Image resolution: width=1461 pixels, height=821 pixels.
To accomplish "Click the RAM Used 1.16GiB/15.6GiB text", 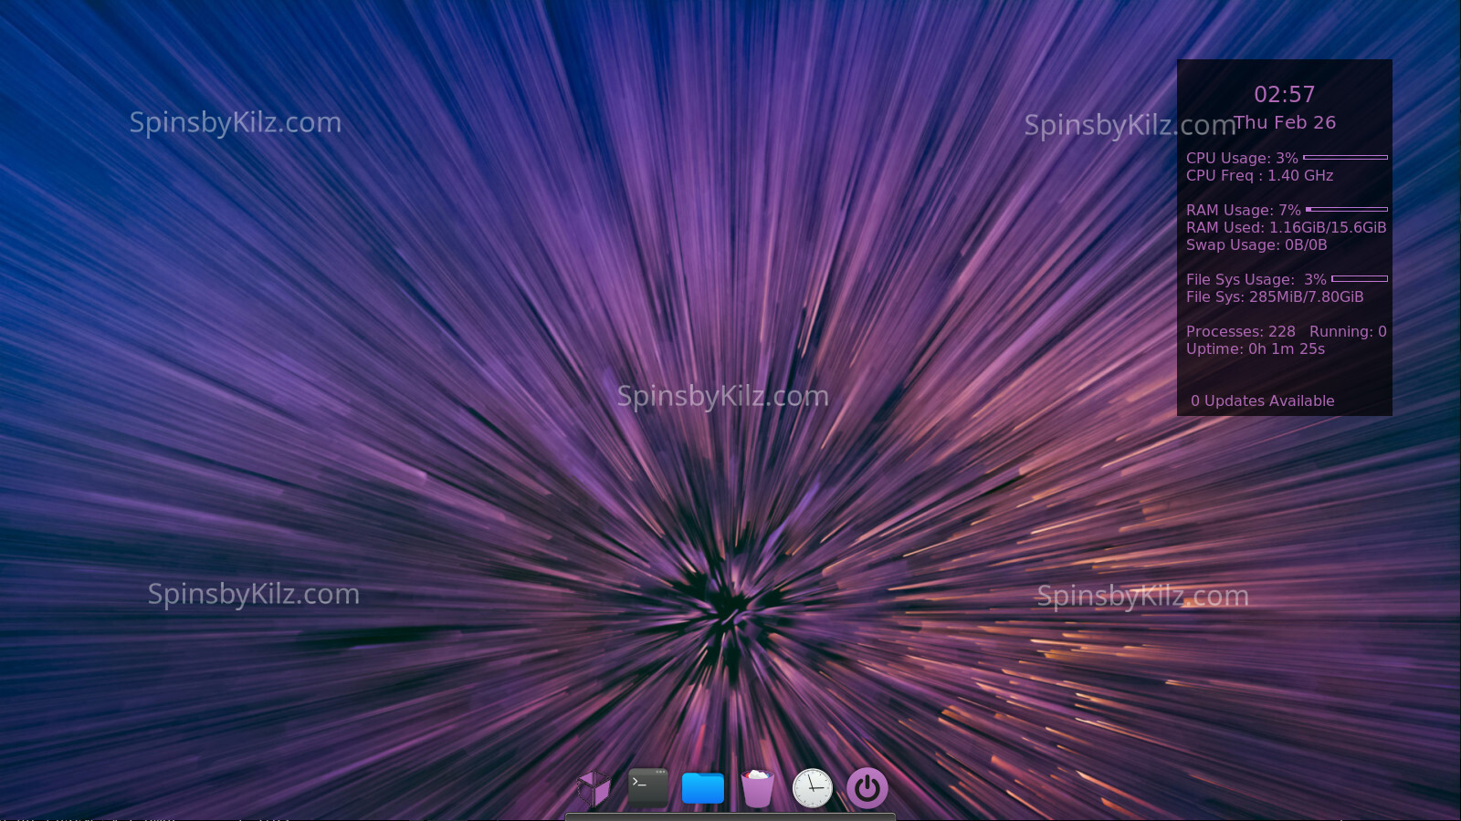I will [1286, 228].
